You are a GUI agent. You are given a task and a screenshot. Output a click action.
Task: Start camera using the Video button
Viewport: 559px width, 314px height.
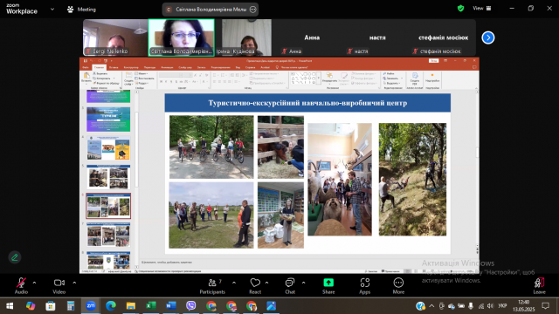59,286
